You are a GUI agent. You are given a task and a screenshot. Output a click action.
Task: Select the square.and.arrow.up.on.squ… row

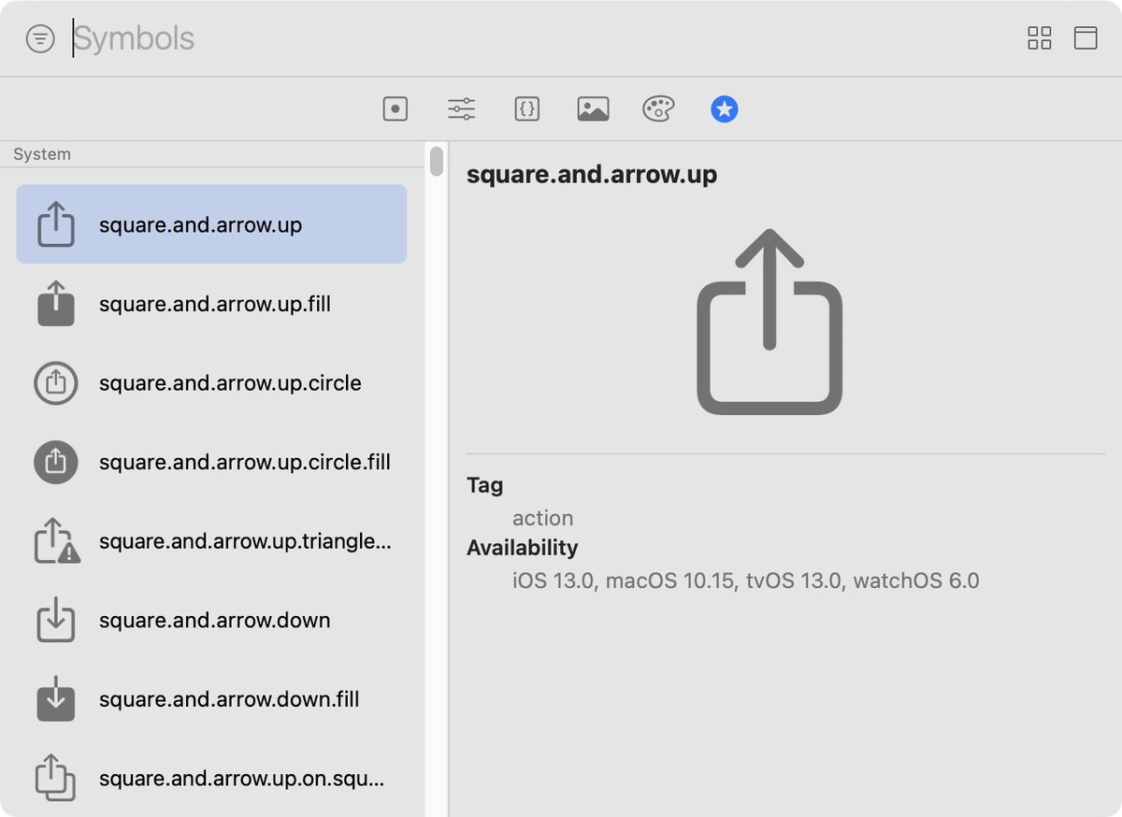[x=211, y=778]
